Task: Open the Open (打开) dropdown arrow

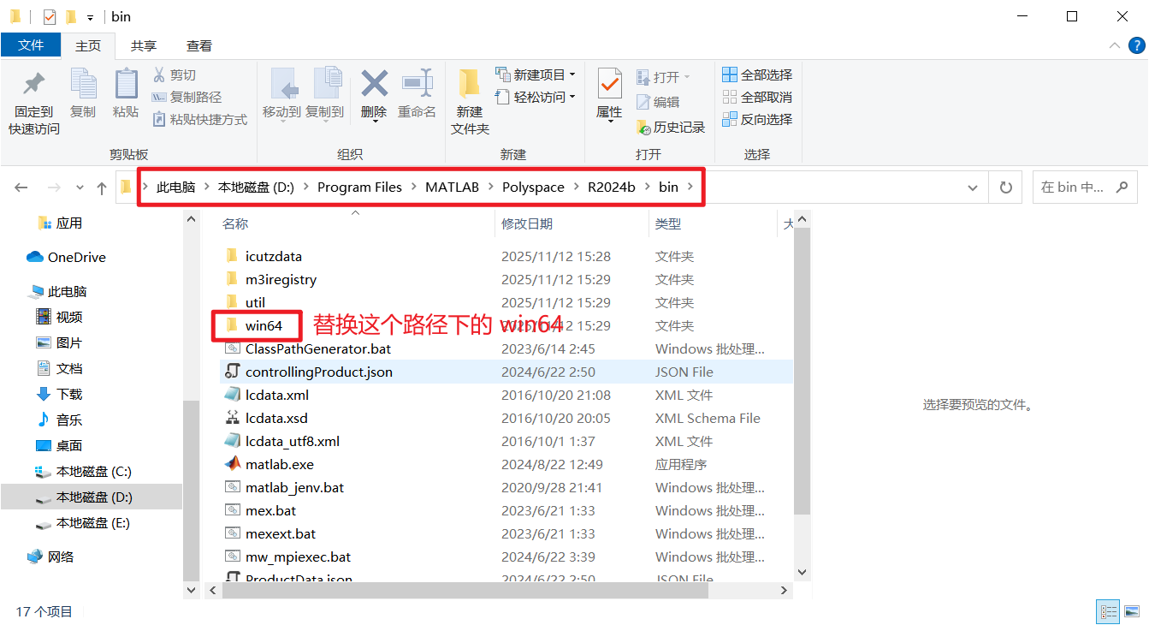Action: coord(686,77)
